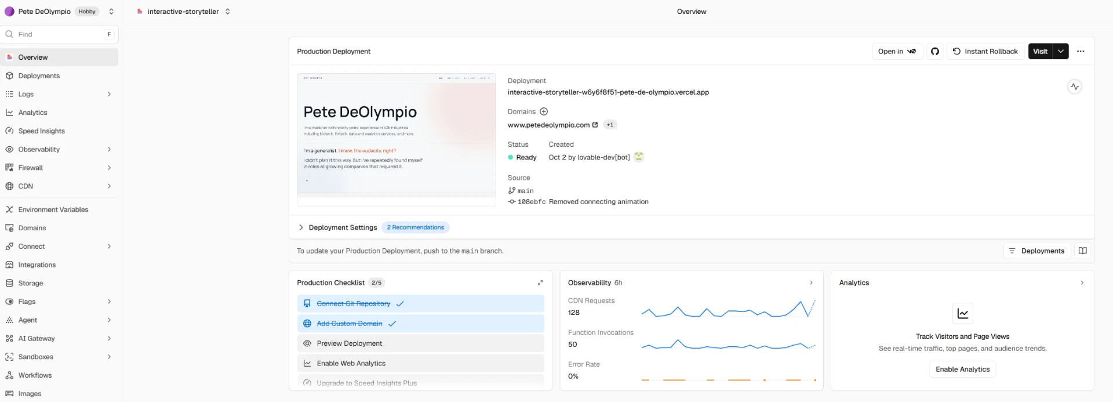Expand the CDN submenu chevron
The image size is (1113, 402).
[x=109, y=186]
